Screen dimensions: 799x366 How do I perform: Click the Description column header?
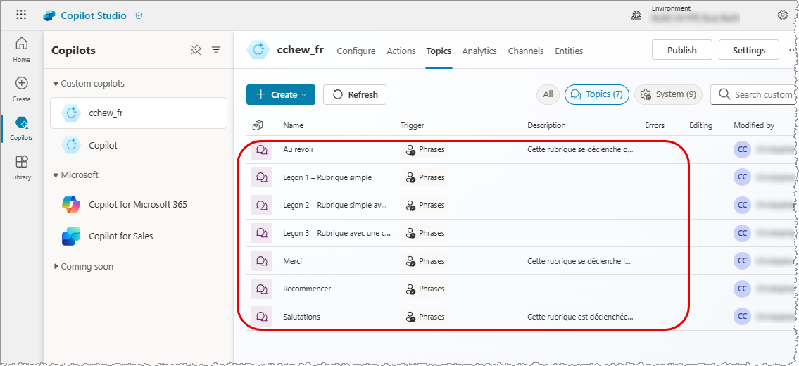[x=546, y=125]
